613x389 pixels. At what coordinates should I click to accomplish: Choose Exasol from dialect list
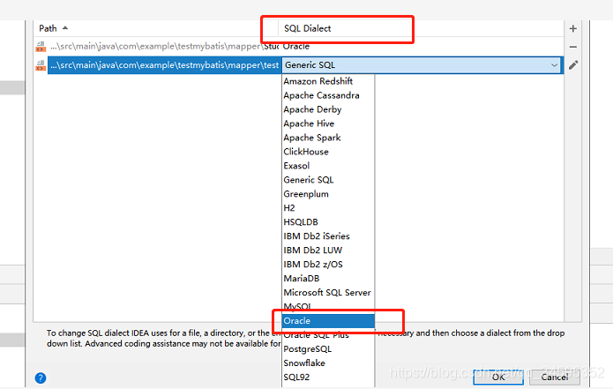point(327,166)
